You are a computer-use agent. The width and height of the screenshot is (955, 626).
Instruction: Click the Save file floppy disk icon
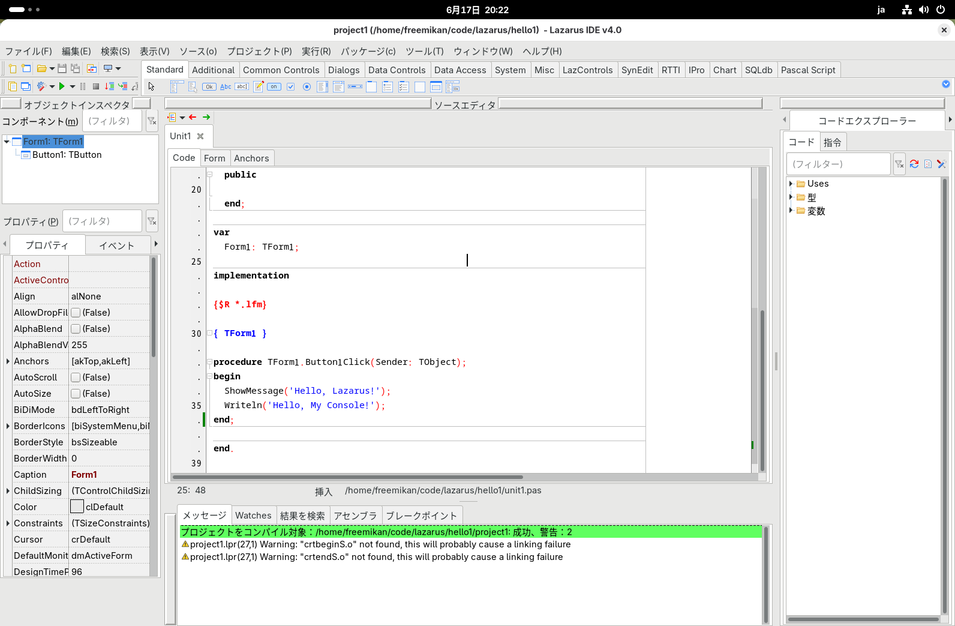pos(62,68)
